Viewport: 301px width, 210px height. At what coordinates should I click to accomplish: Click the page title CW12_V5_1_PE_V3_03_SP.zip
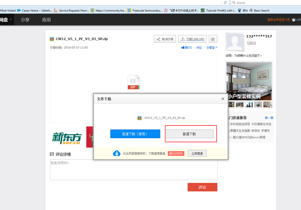point(82,39)
